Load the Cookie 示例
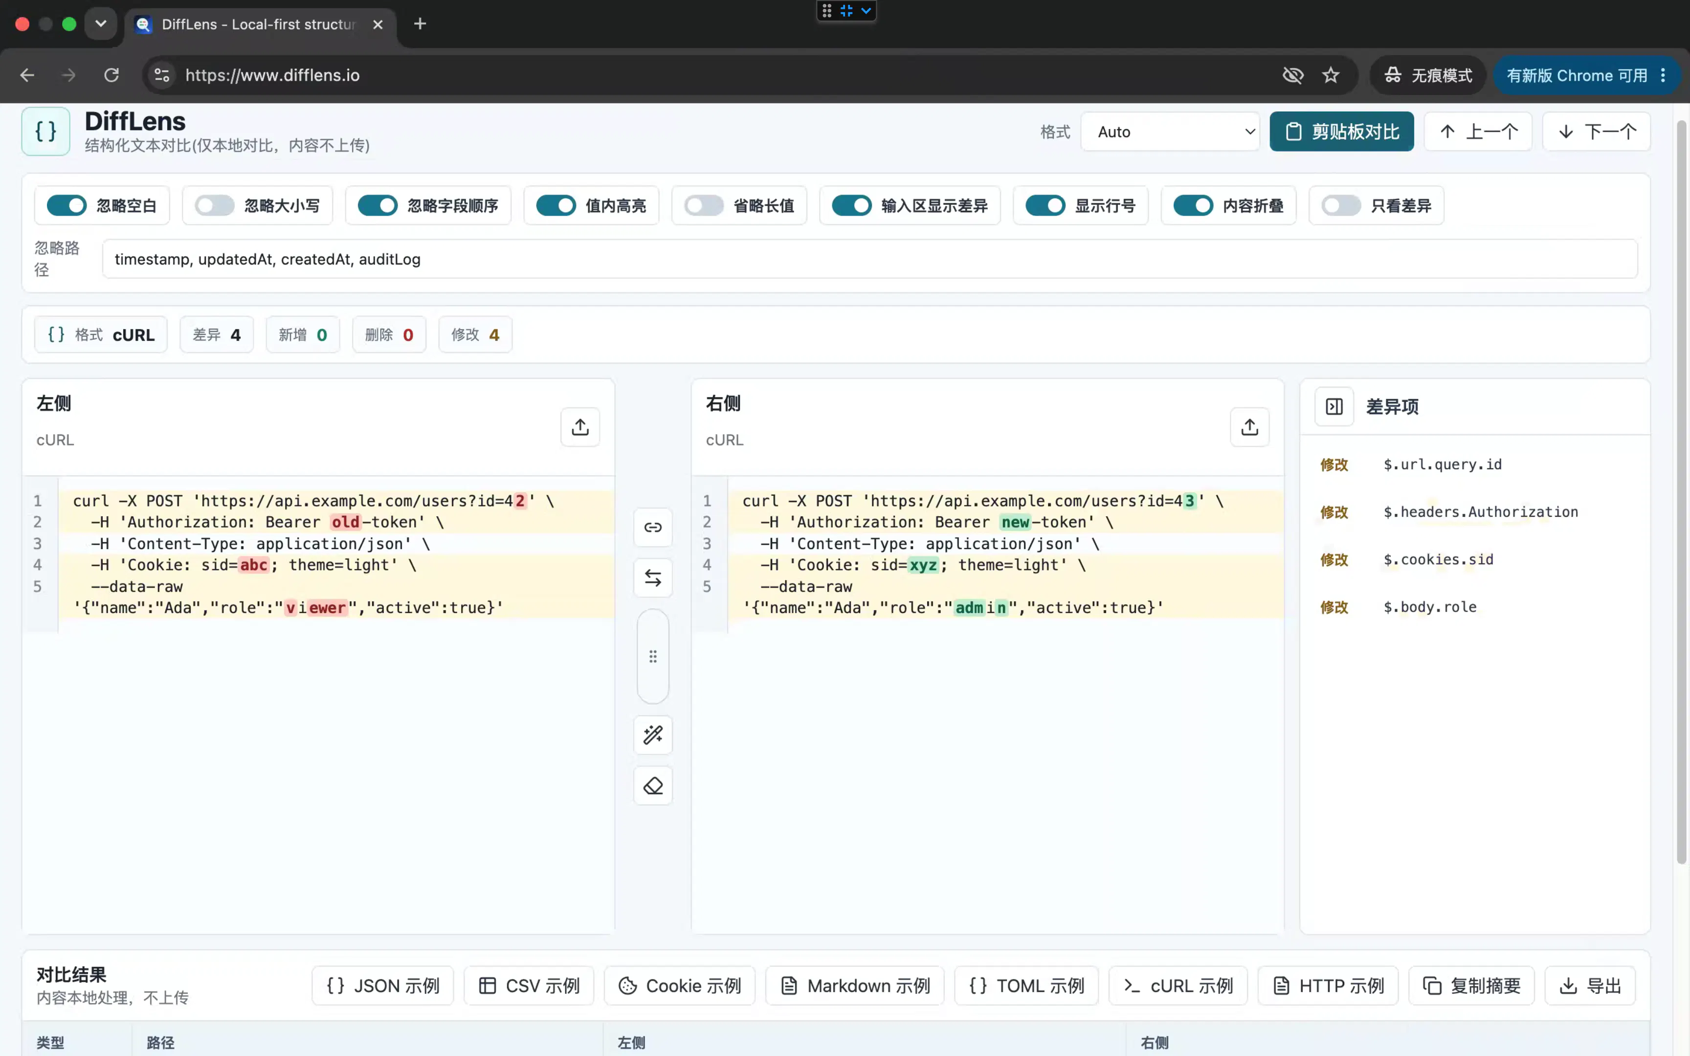1690x1056 pixels. click(680, 986)
